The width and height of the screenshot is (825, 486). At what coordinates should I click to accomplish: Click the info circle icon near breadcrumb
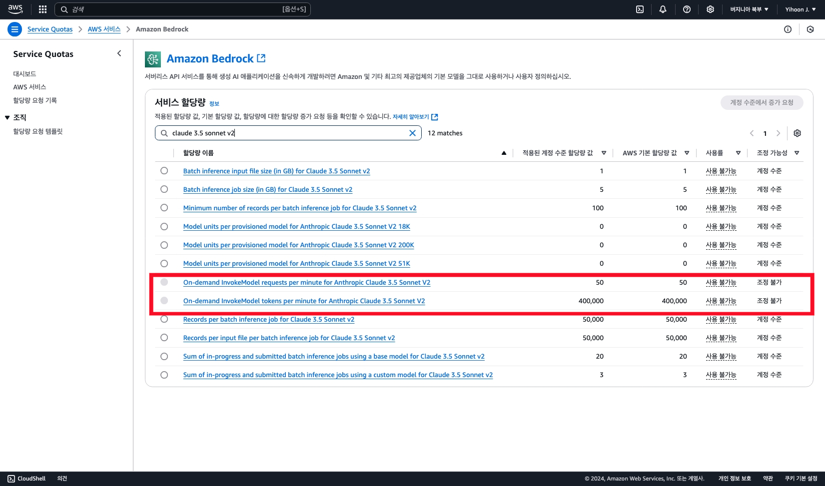788,29
